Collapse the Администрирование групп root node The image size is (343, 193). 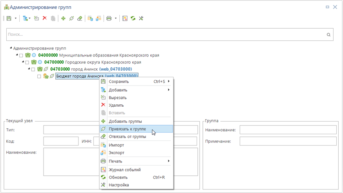[11, 47]
